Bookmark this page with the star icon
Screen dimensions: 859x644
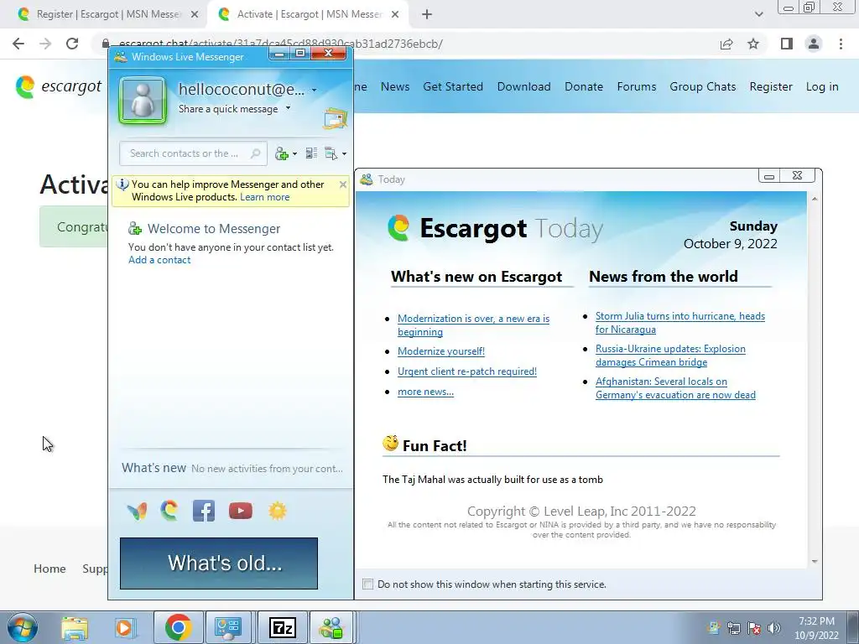coord(753,44)
